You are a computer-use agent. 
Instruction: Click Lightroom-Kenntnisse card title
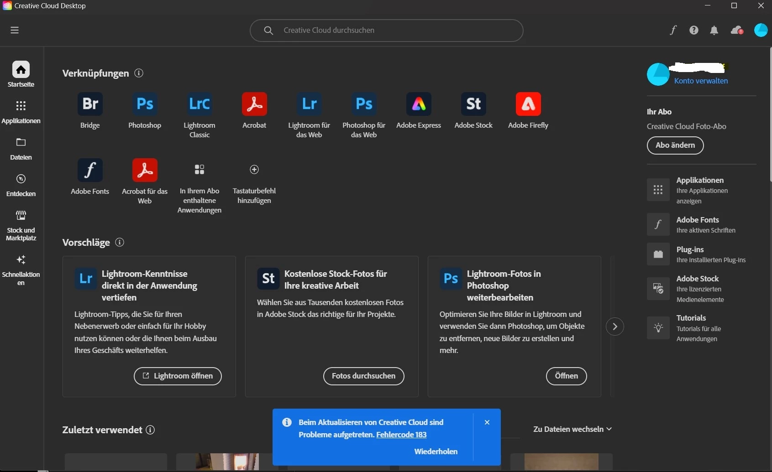click(149, 285)
